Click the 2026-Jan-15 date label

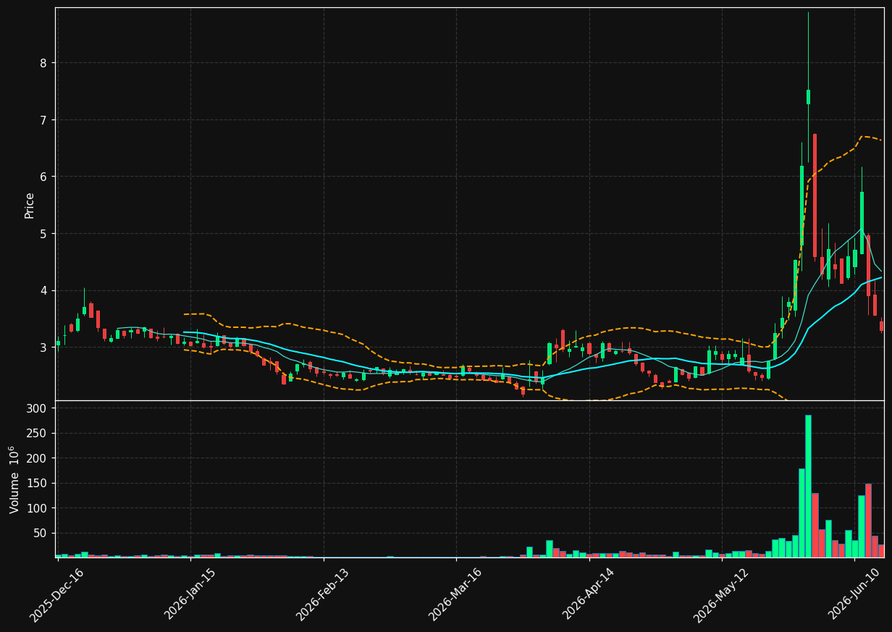(x=190, y=594)
